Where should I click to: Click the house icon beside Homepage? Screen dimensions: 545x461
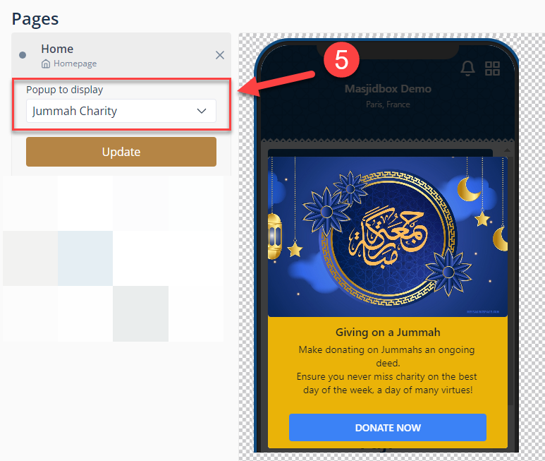click(x=46, y=64)
